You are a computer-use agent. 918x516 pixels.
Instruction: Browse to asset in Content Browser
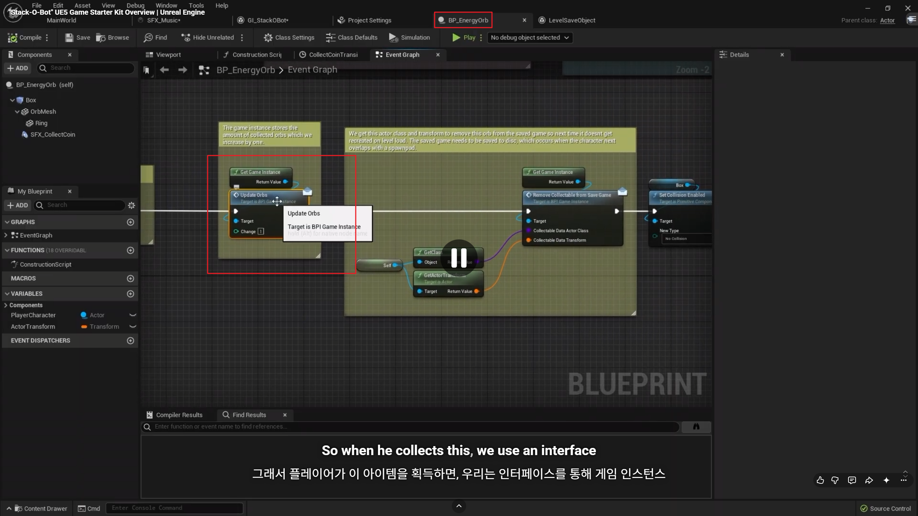(x=113, y=38)
